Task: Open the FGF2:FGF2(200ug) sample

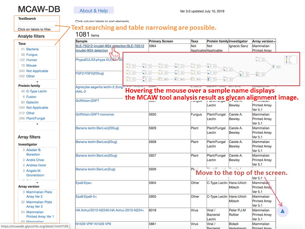Action: [x=90, y=73]
